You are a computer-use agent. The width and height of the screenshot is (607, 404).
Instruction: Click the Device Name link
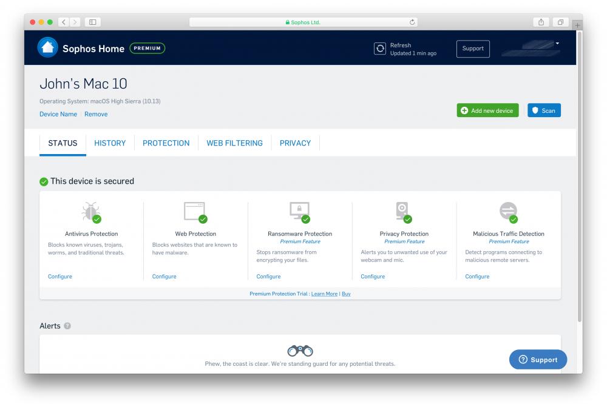point(58,114)
